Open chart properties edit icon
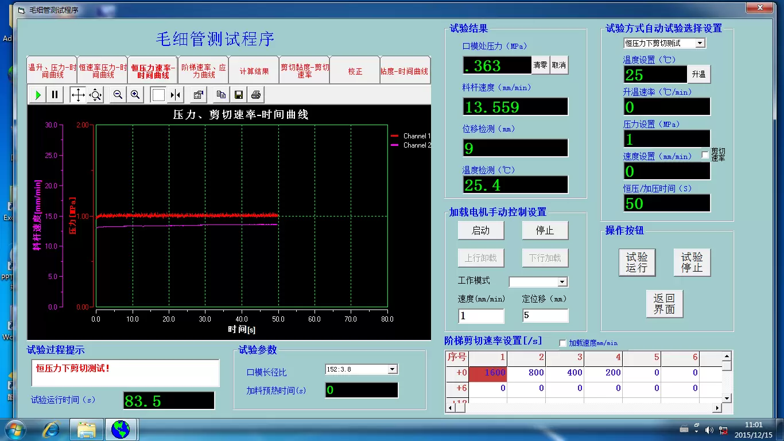This screenshot has height=441, width=784. [199, 95]
